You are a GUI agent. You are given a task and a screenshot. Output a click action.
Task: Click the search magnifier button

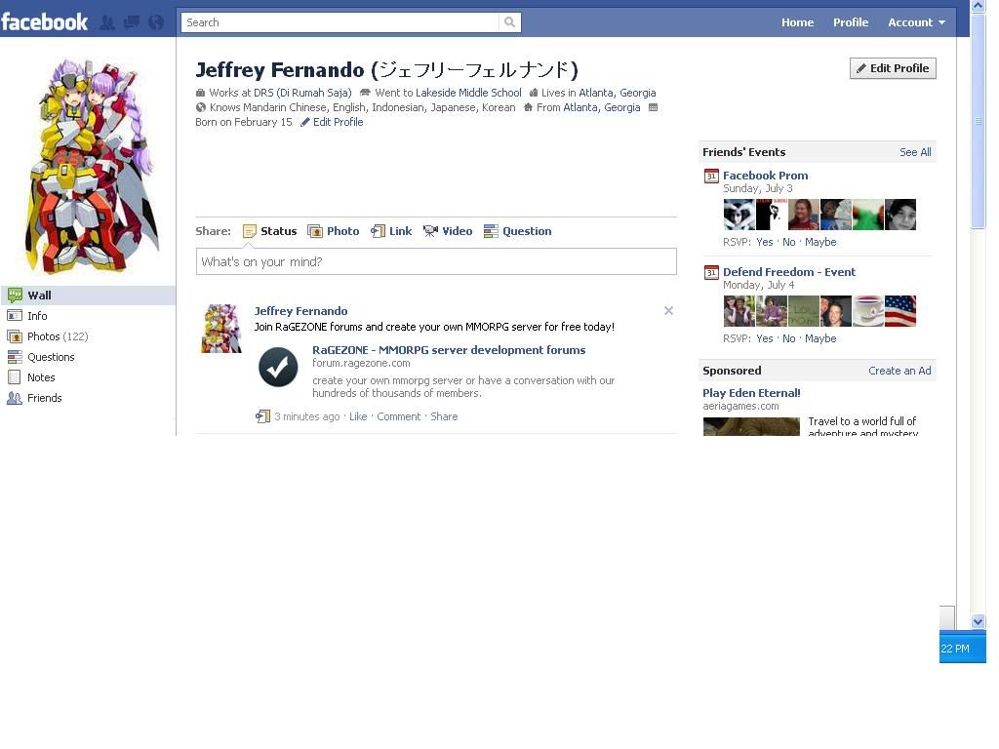click(509, 22)
